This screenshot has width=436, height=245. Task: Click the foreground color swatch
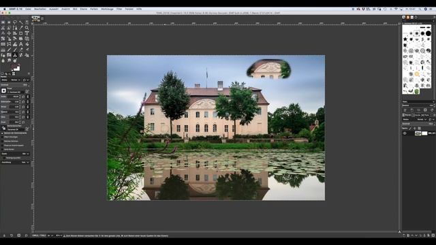point(14,66)
